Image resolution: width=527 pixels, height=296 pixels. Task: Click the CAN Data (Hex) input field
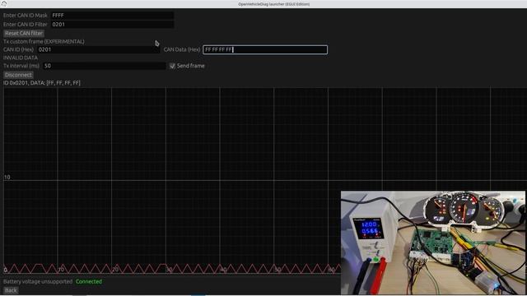pyautogui.click(x=265, y=49)
